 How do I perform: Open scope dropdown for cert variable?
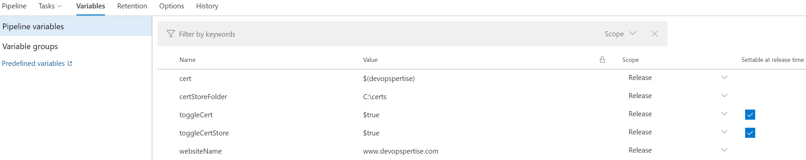pyautogui.click(x=724, y=77)
